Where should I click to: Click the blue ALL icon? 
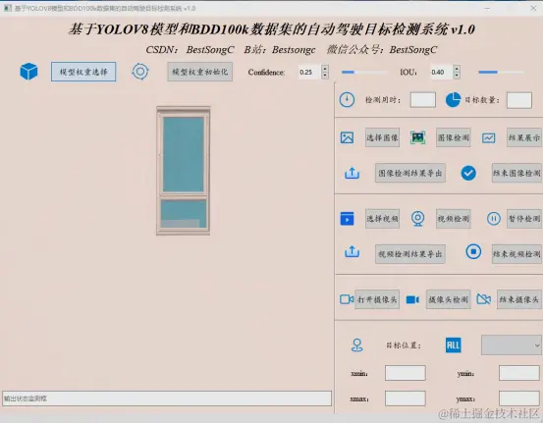453,344
